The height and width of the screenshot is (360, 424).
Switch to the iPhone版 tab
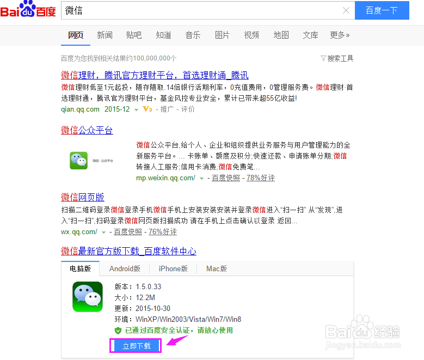point(173,269)
